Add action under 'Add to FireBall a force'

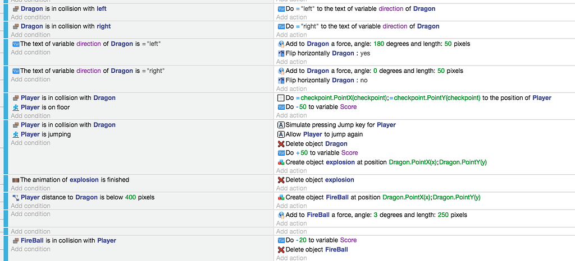[x=291, y=223]
